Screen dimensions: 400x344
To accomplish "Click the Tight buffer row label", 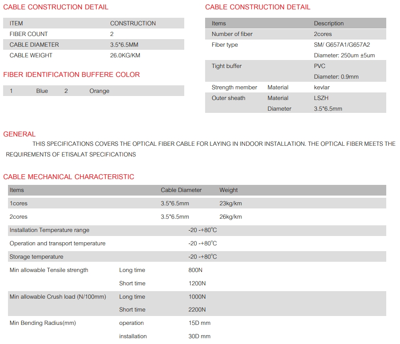I will (226, 66).
